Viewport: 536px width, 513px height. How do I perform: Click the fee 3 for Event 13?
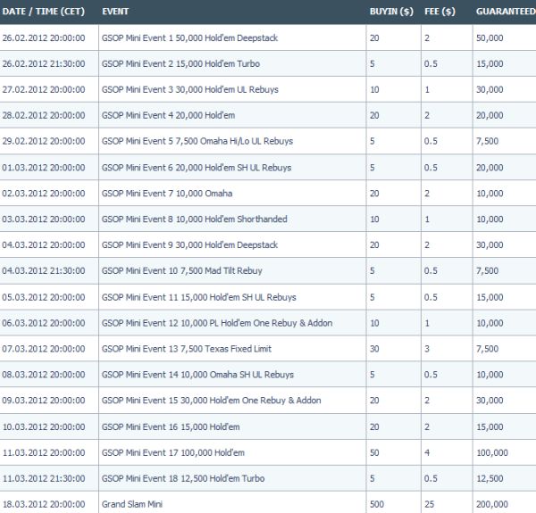427,349
